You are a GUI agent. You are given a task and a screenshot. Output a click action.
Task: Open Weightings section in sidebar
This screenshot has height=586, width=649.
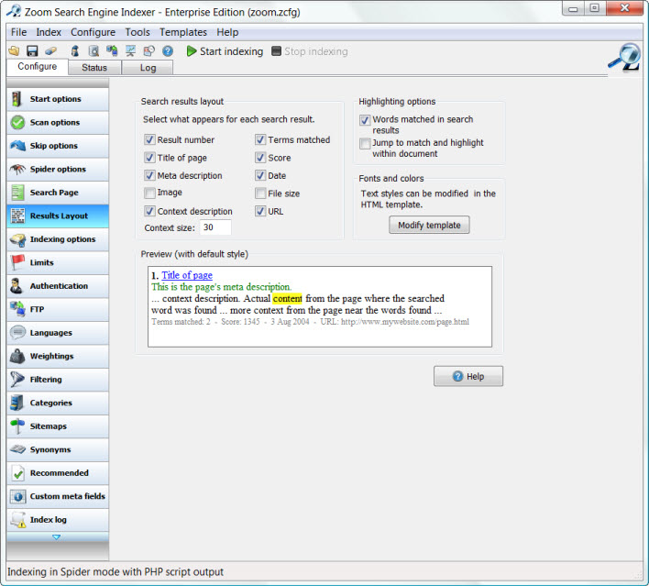(58, 356)
